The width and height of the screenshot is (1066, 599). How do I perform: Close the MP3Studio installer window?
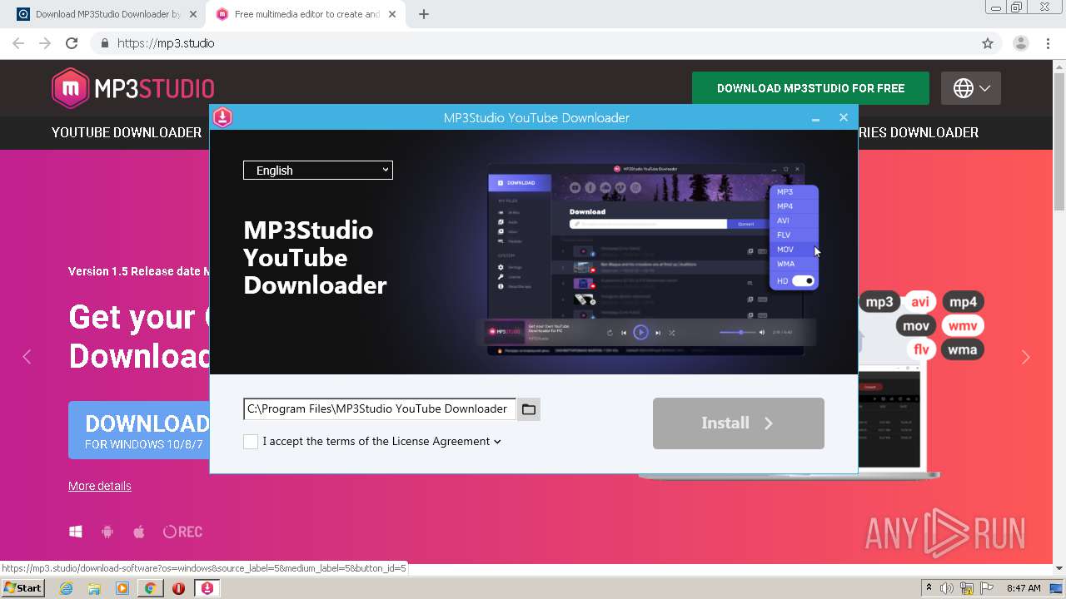click(x=844, y=117)
